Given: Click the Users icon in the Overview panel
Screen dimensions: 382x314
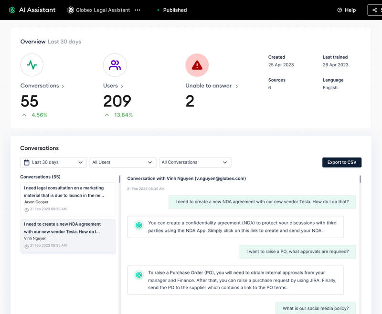Looking at the screenshot, I should pyautogui.click(x=115, y=65).
